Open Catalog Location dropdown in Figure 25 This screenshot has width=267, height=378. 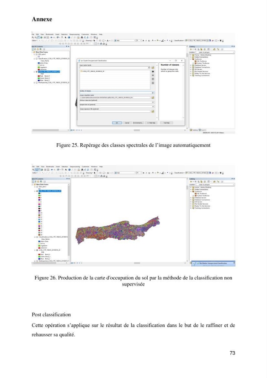click(234, 52)
